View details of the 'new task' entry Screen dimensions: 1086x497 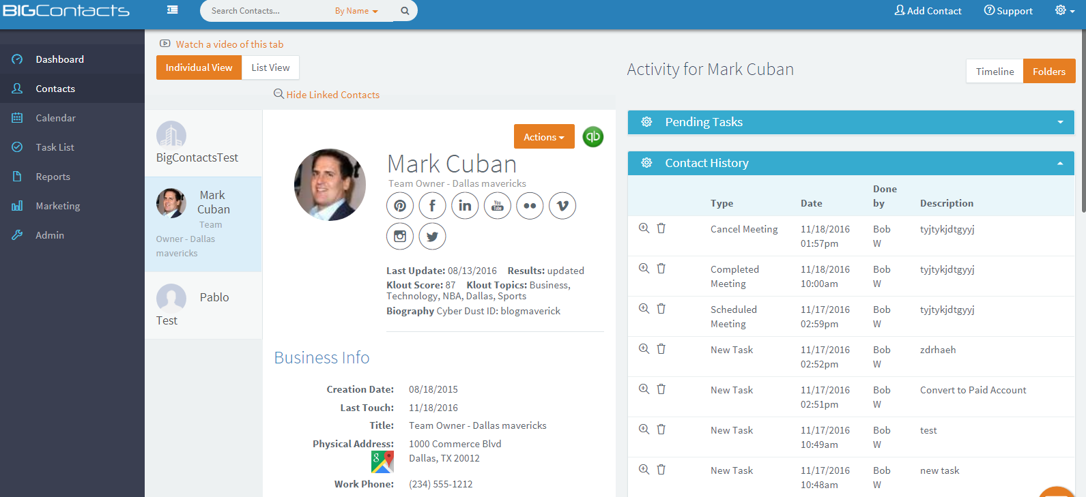tap(644, 470)
